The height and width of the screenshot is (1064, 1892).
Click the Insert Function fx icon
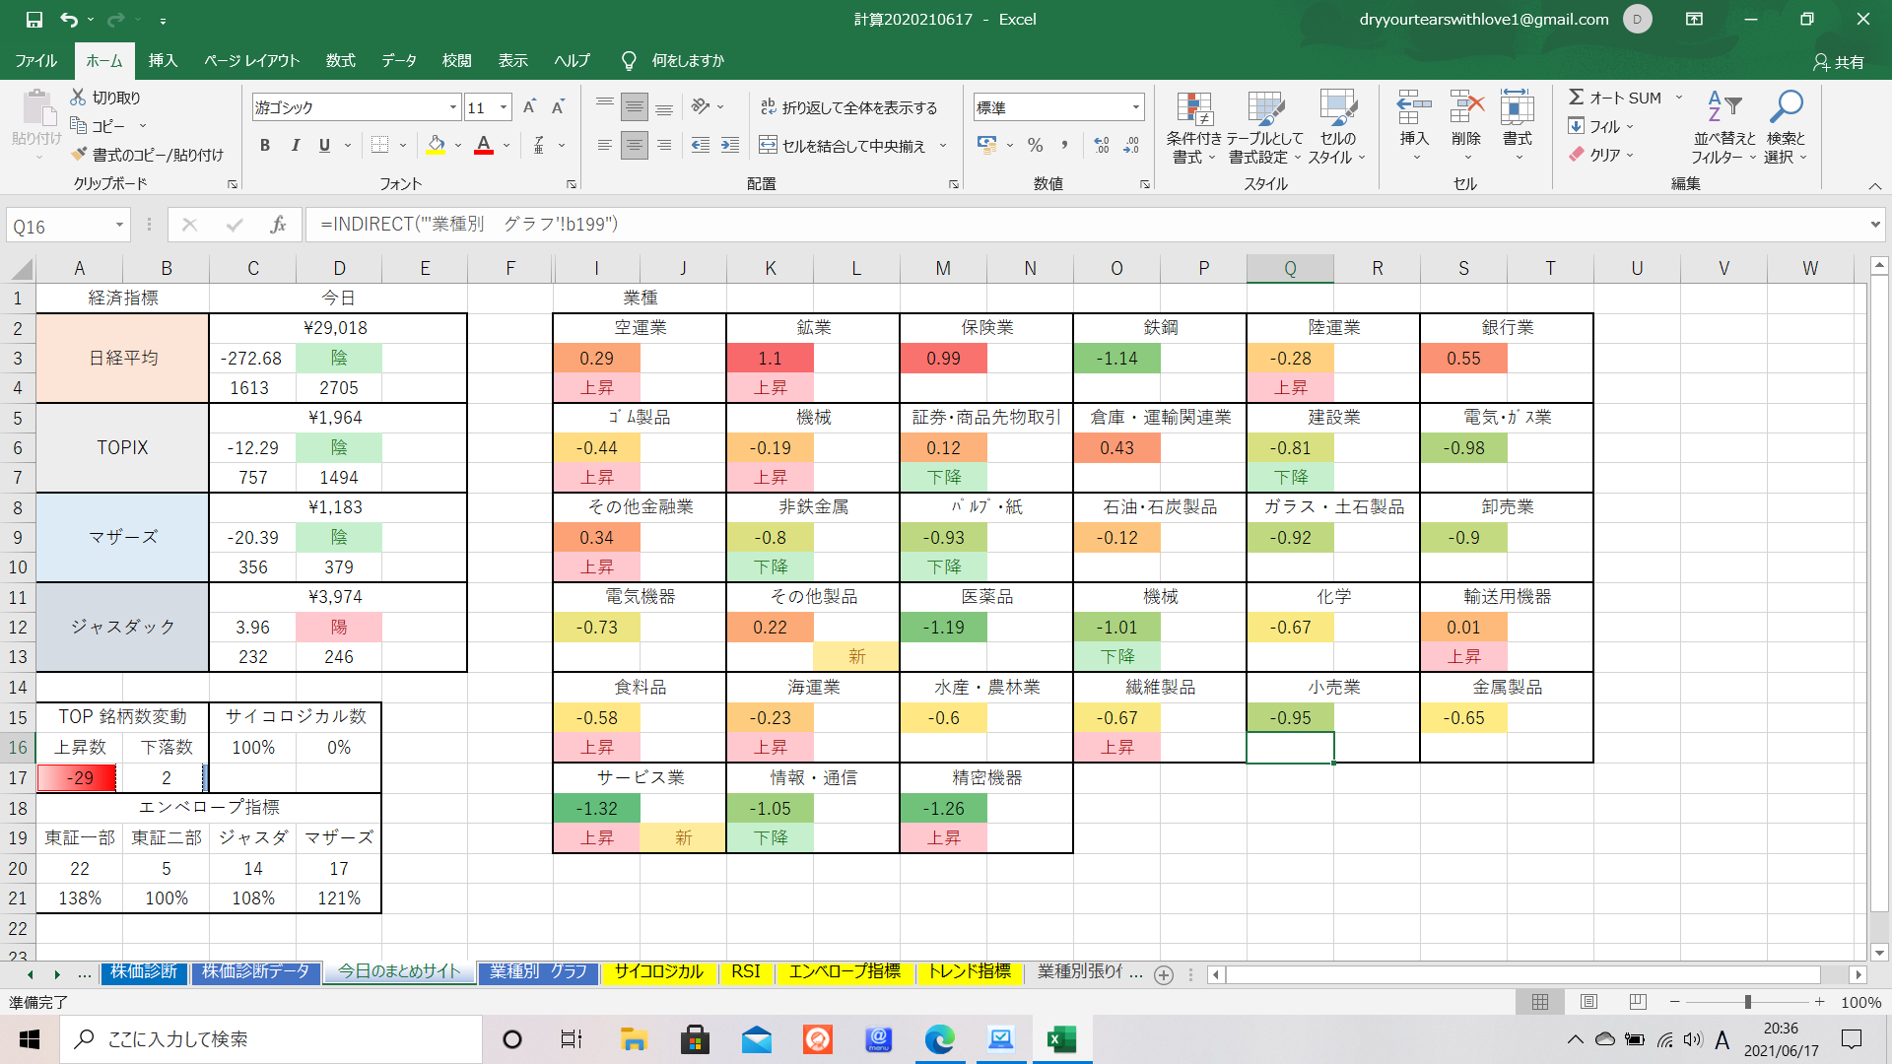[278, 225]
